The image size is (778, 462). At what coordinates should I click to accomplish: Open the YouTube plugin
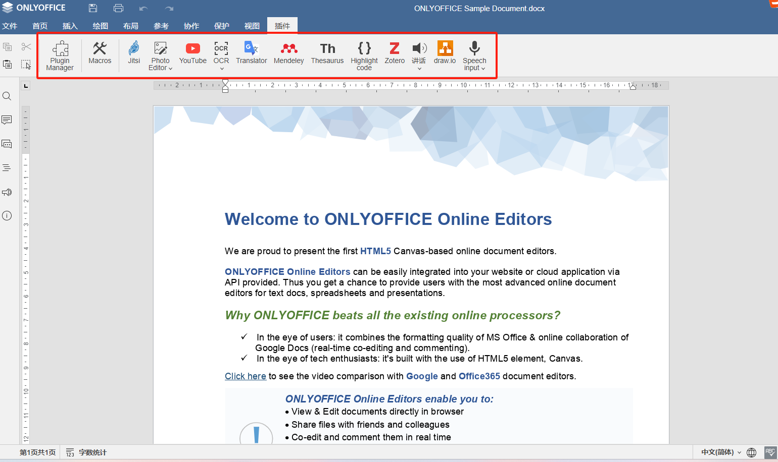(192, 52)
